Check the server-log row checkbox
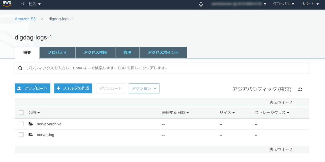 tap(21, 135)
